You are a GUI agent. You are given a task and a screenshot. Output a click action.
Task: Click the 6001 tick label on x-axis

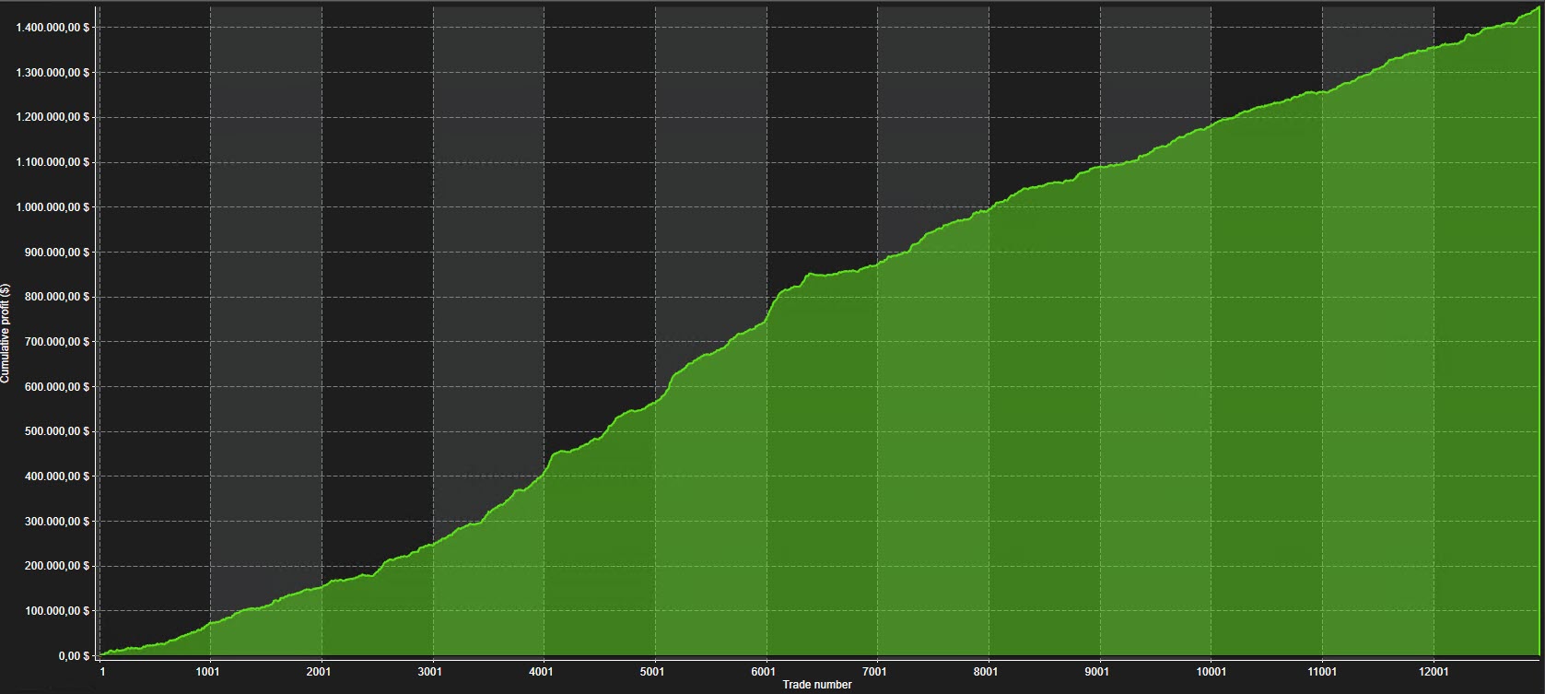766,672
